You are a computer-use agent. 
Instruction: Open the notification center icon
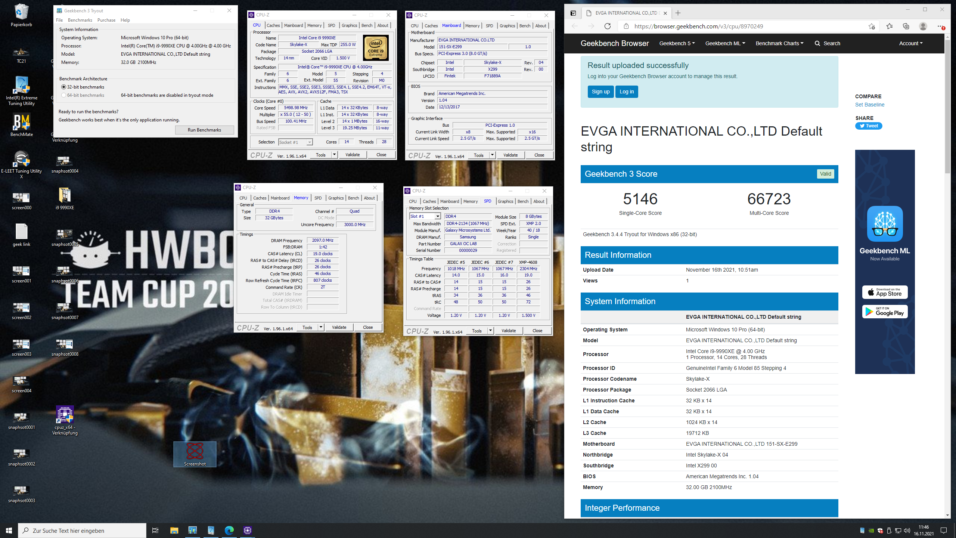coord(944,531)
